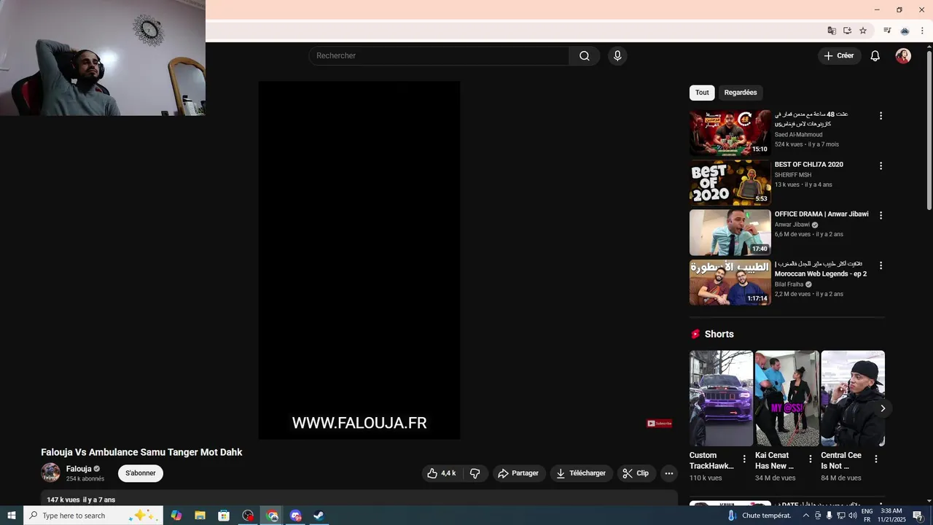This screenshot has width=933, height=525.
Task: Click the video player area
Action: [359, 260]
